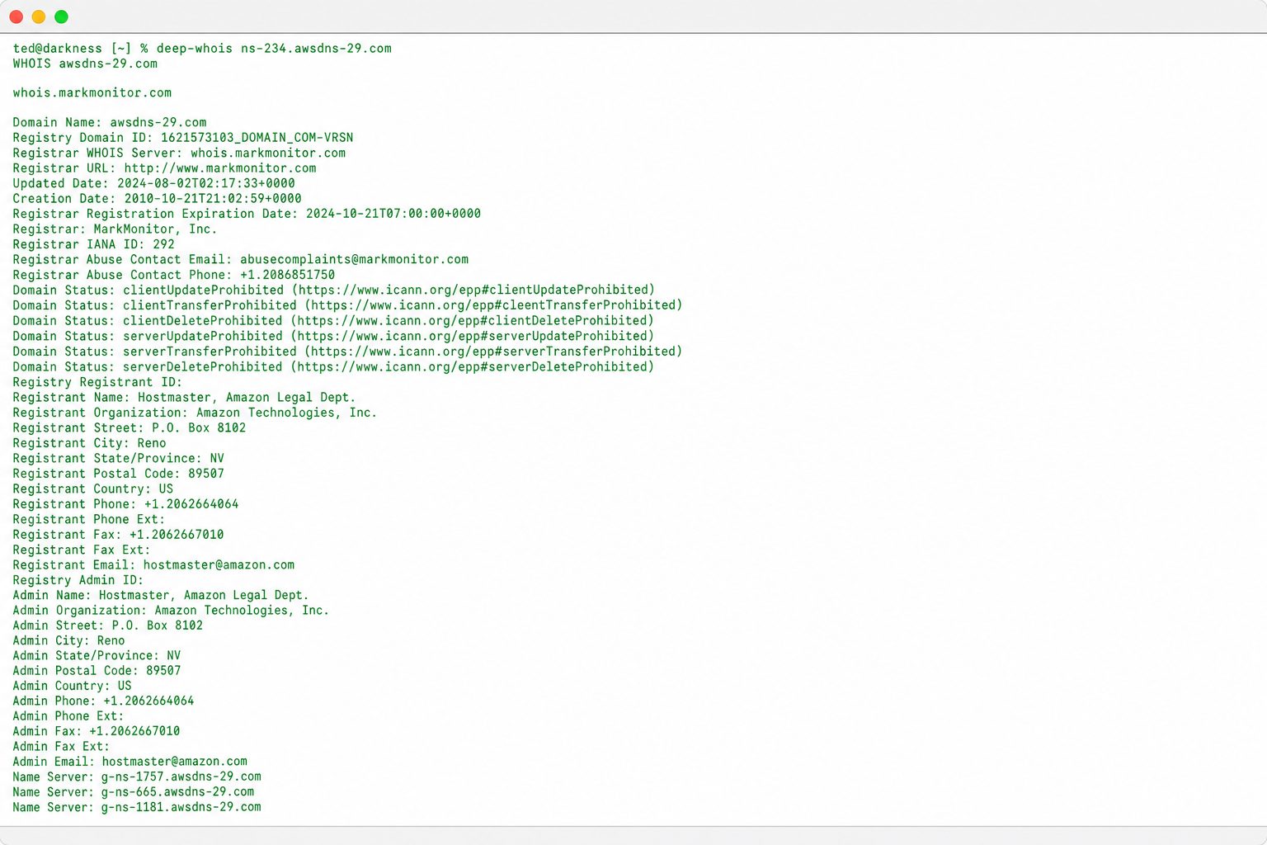Click name server g-ns-665.awsdns-29.com

[177, 792]
